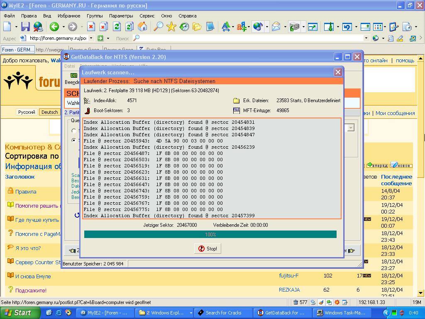Click the Windows Start button
This screenshot has width=425, height=319.
coord(20,313)
